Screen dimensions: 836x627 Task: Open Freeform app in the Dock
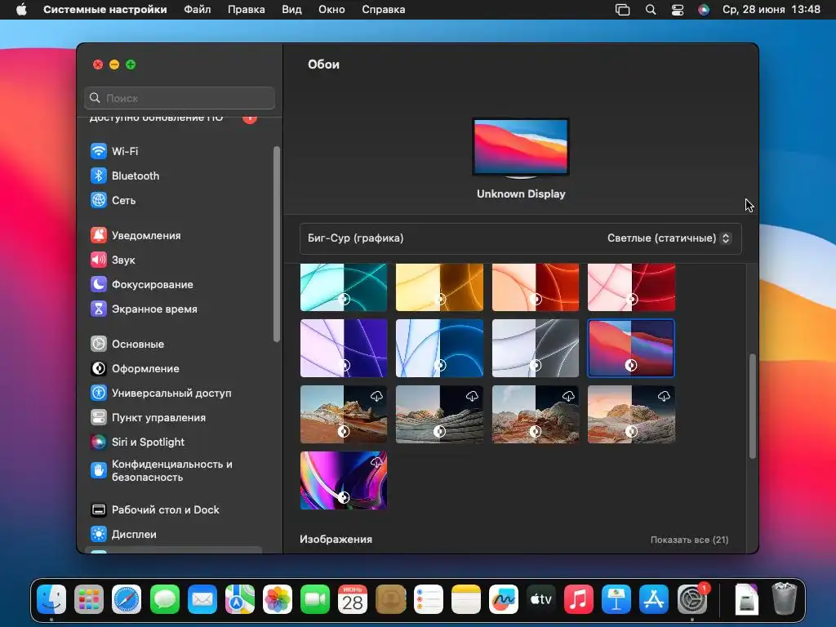click(x=503, y=599)
